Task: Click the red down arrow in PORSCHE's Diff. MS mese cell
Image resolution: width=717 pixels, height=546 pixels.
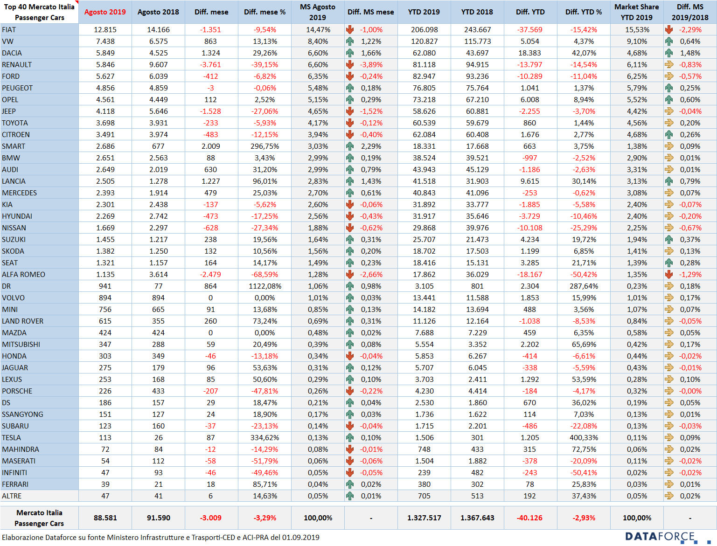Action: click(350, 391)
